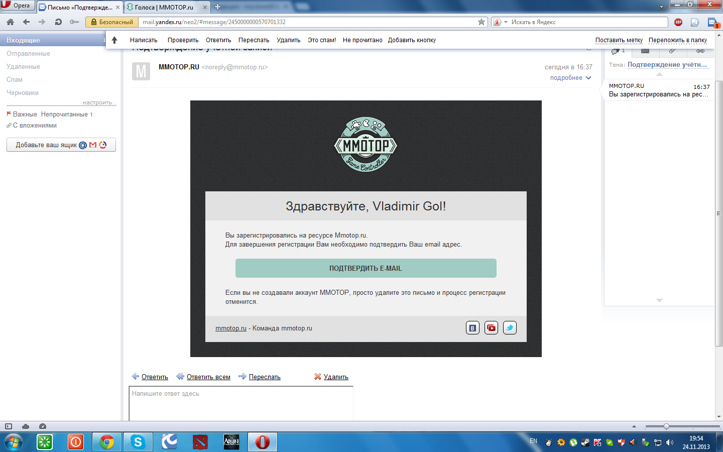Open the Черновики folder

coord(23,93)
